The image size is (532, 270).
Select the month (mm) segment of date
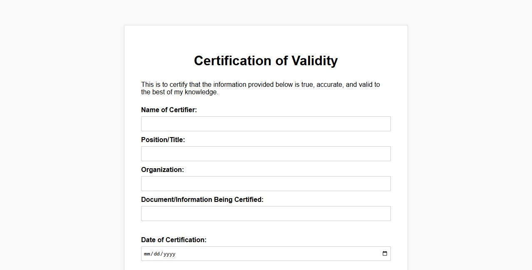[147, 254]
